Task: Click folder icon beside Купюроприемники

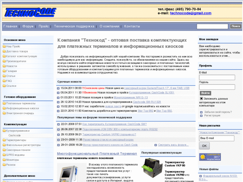Action: tap(4, 131)
